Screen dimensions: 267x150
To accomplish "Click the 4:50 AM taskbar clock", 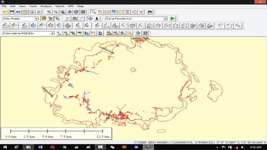I will [x=255, y=147].
